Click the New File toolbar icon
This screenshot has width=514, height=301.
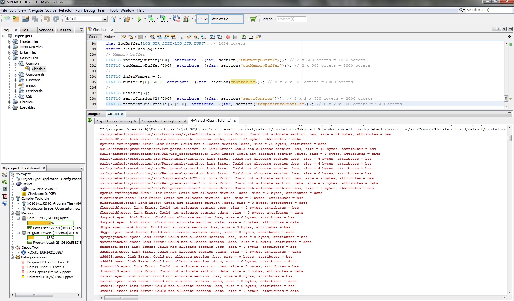7,19
